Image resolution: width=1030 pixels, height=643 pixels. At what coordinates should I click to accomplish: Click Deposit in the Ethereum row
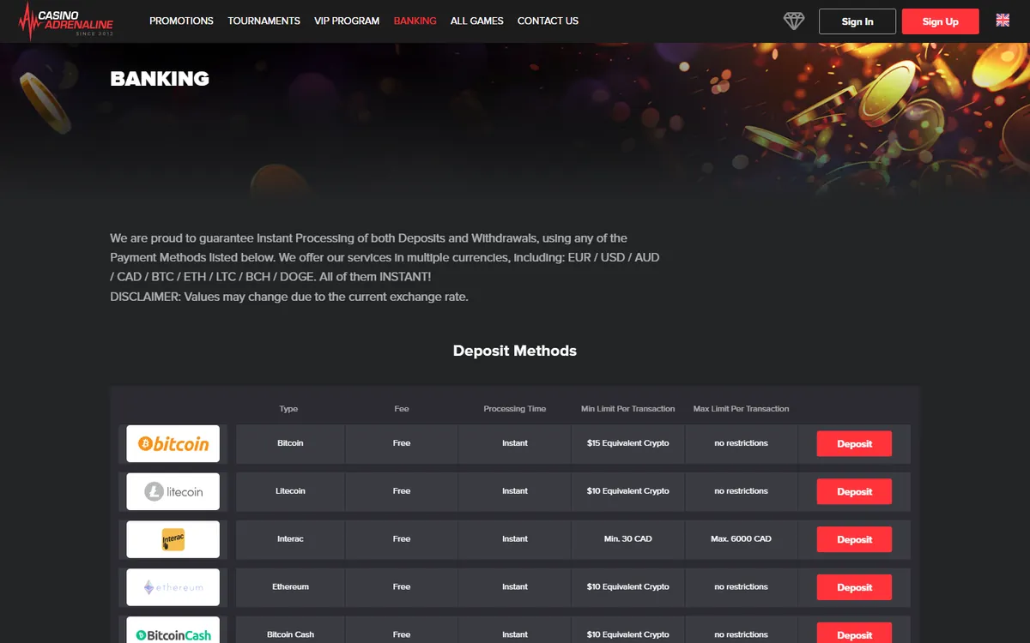[x=854, y=588]
